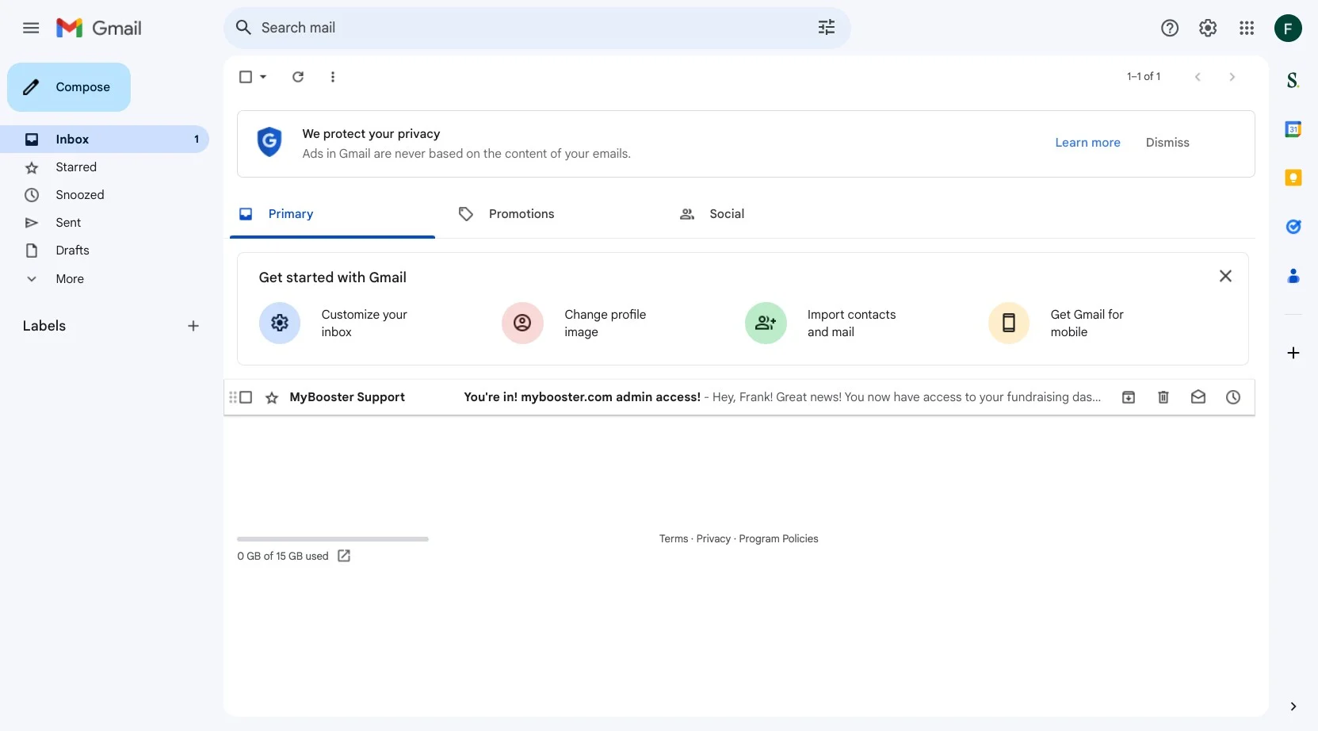Click the Search mail field
This screenshot has width=1318, height=731.
pyautogui.click(x=537, y=28)
